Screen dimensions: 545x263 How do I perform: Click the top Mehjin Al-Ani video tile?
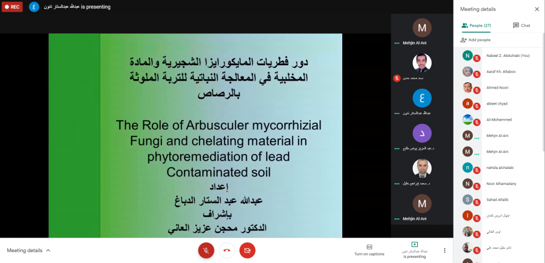pyautogui.click(x=422, y=32)
